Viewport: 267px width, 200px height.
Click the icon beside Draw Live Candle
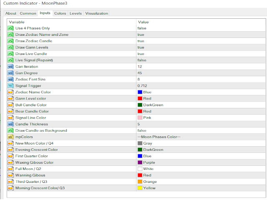pos(10,54)
